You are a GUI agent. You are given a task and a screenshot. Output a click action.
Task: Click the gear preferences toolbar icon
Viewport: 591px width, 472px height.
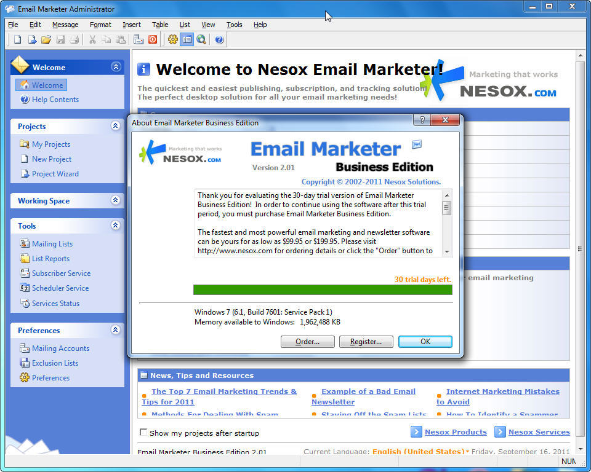[x=172, y=39]
